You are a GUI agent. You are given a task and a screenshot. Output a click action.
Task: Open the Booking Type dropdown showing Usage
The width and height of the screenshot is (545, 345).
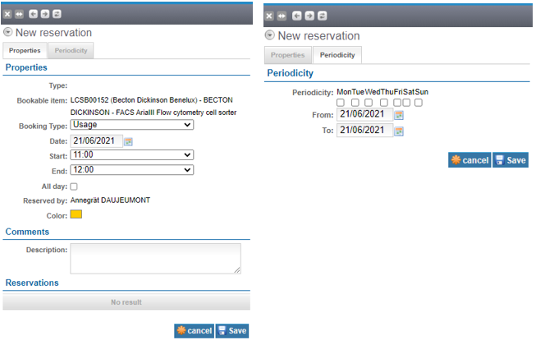pos(131,125)
